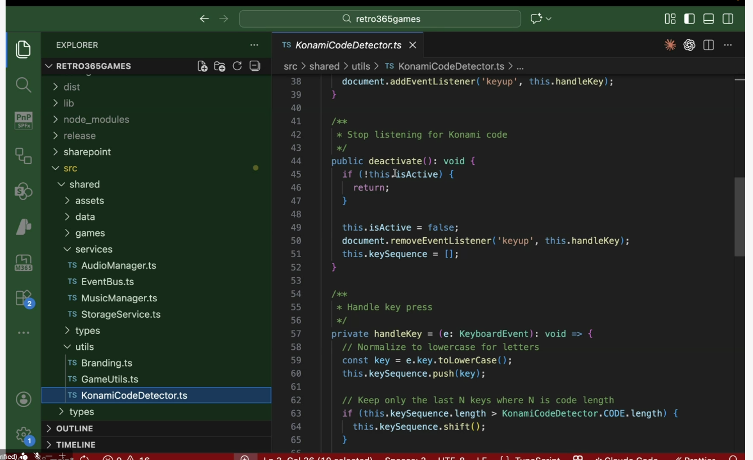Expand the node_modules folder
753x460 pixels.
coord(96,119)
